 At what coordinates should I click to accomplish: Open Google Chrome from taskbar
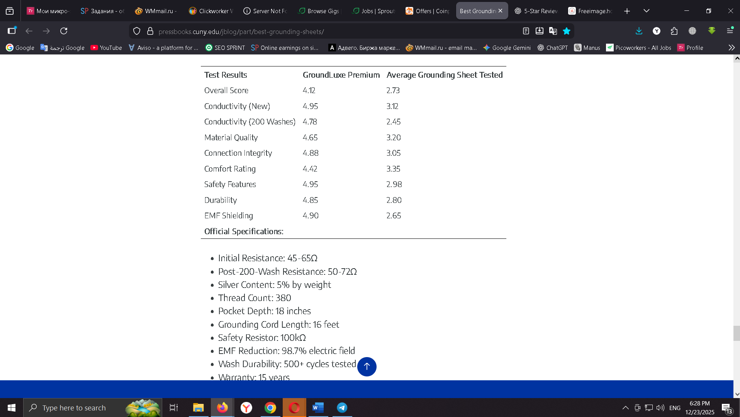pyautogui.click(x=270, y=408)
